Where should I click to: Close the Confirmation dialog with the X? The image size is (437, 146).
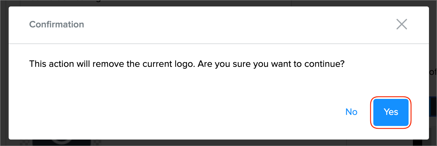coord(401,24)
